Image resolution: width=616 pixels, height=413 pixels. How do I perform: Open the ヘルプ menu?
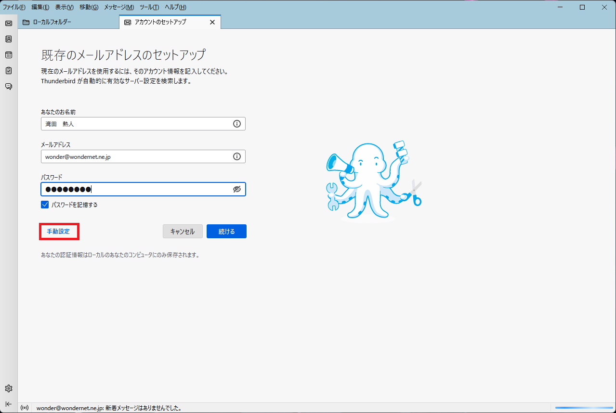175,7
